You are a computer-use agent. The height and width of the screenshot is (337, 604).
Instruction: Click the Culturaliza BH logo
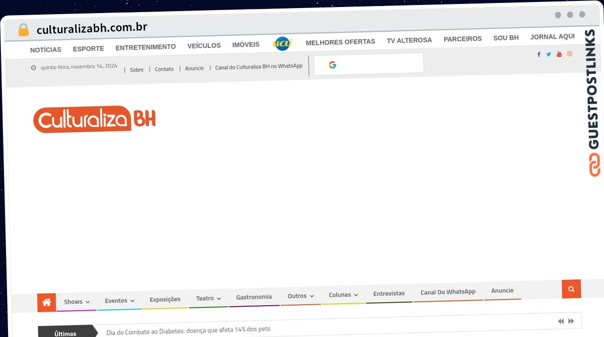(95, 119)
